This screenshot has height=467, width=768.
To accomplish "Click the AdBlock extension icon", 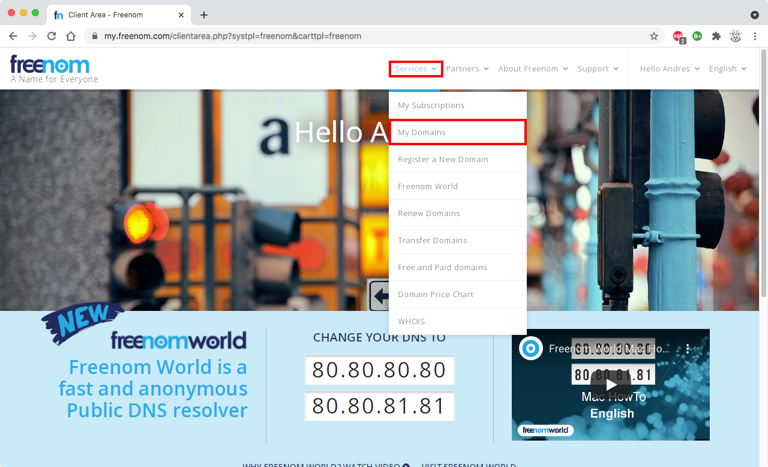I will point(678,36).
